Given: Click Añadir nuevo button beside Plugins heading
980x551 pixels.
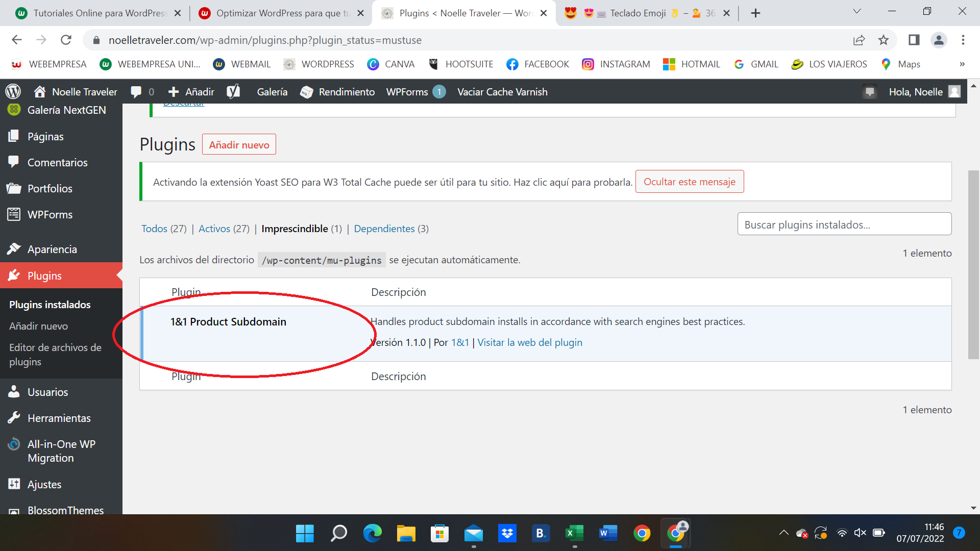Looking at the screenshot, I should pyautogui.click(x=239, y=144).
